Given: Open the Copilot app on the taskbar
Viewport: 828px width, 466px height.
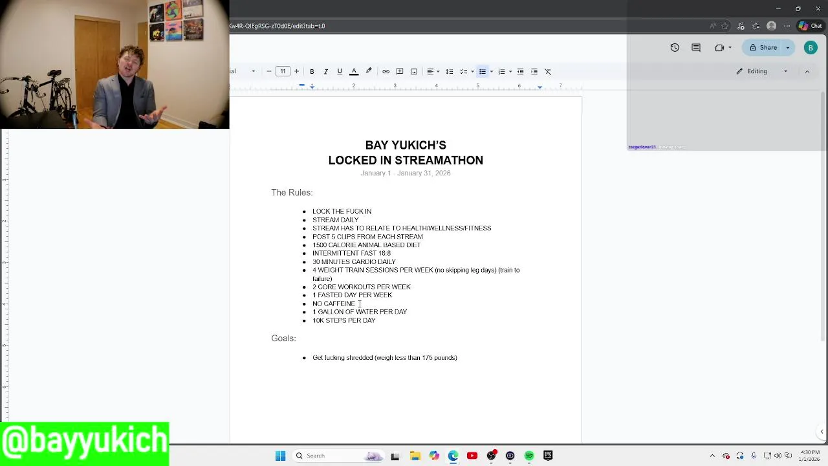Looking at the screenshot, I should [434, 456].
